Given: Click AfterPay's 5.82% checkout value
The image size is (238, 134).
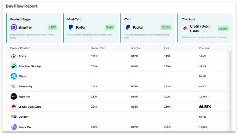Looking at the screenshot, I should pos(202,66).
